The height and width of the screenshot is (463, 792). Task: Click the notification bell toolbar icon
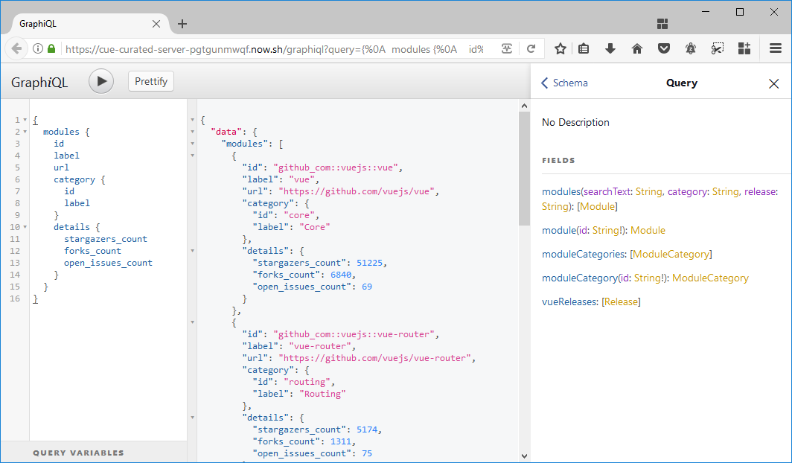[x=691, y=48]
